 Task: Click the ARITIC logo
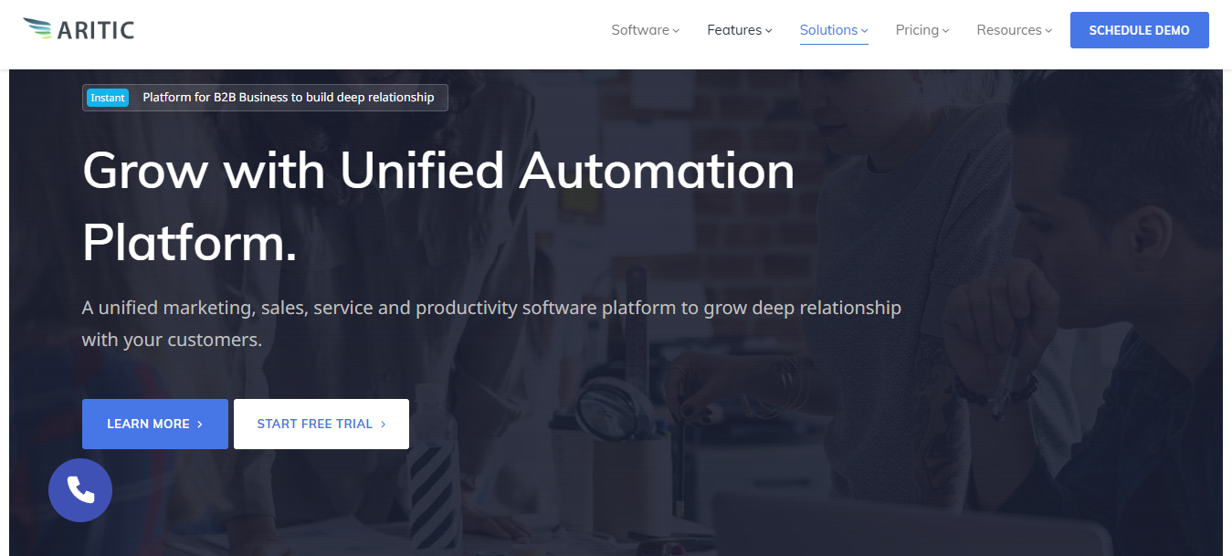[x=78, y=28]
